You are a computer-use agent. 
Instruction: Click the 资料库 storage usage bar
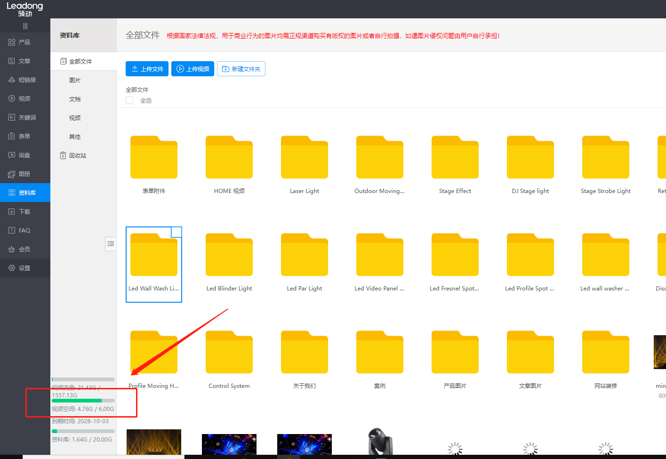click(83, 431)
